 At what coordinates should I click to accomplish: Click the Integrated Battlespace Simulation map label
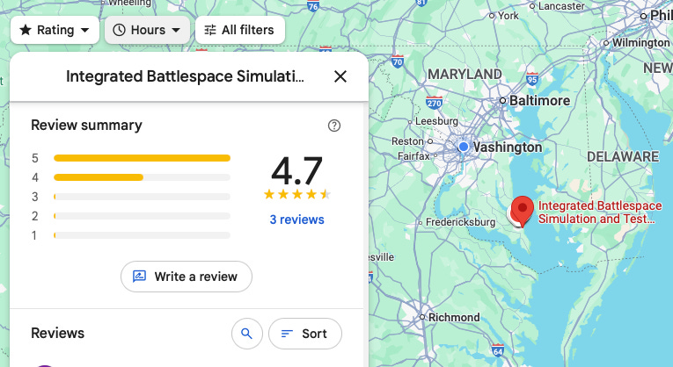pyautogui.click(x=600, y=212)
